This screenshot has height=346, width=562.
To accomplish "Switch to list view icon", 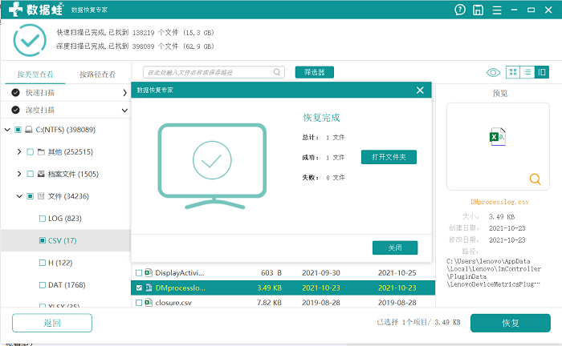I will [x=527, y=72].
